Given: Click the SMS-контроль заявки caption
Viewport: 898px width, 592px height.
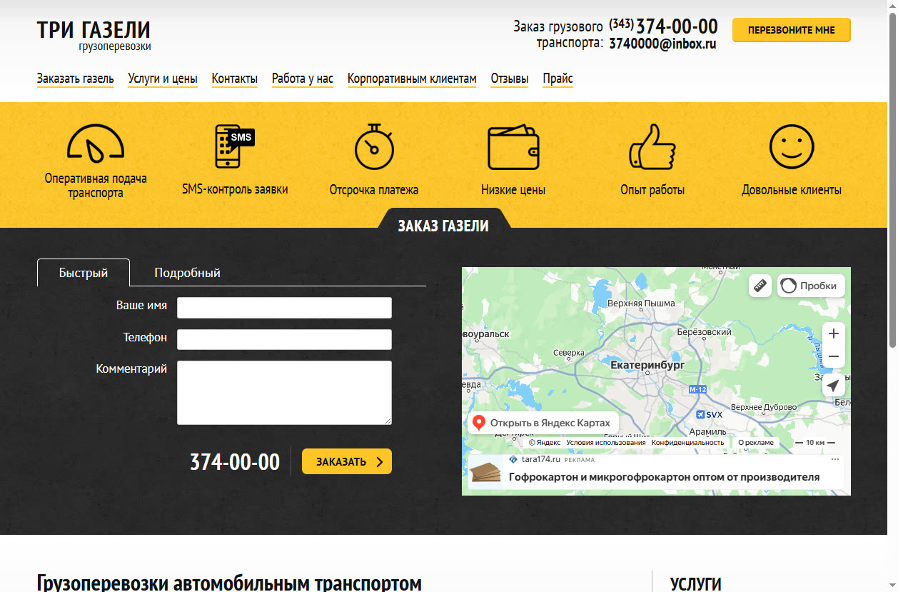Looking at the screenshot, I should [235, 190].
